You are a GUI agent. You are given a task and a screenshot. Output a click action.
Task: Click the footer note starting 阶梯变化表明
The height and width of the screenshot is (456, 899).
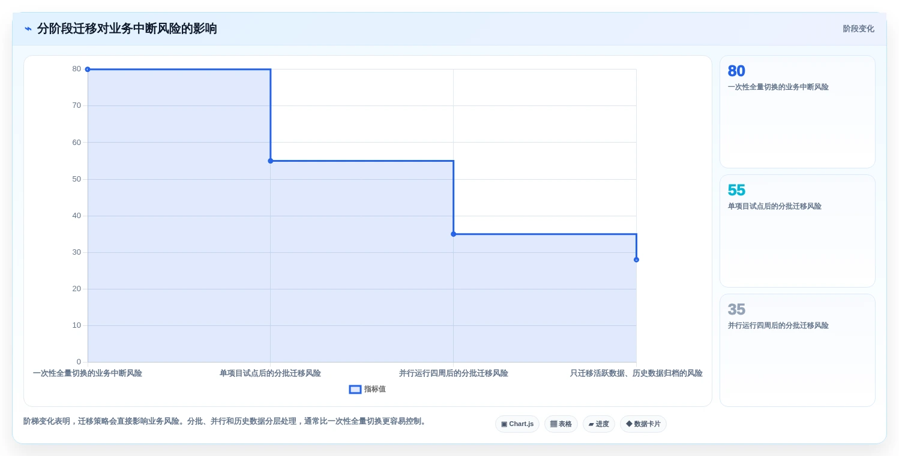point(226,421)
